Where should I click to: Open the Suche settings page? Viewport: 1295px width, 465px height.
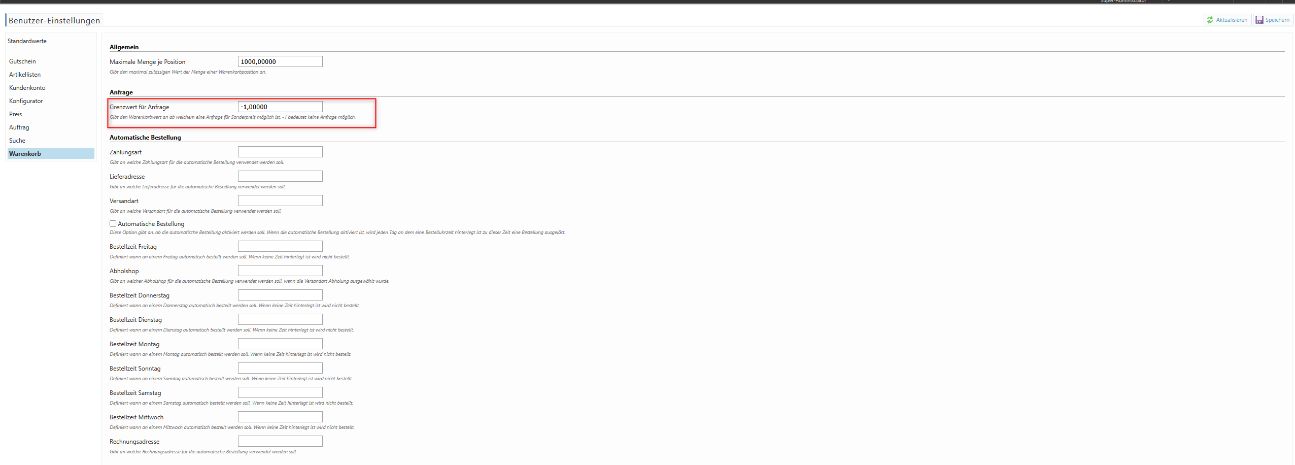17,141
